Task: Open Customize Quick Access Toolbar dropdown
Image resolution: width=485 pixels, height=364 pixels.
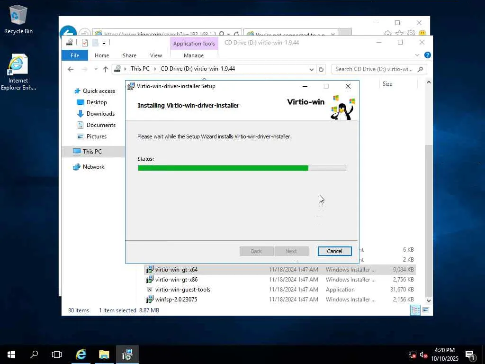Action: click(104, 43)
